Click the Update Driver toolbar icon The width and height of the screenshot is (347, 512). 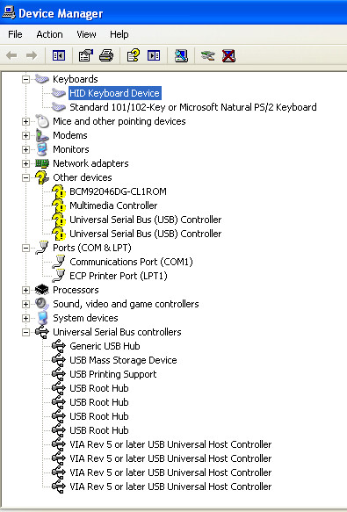pos(208,55)
